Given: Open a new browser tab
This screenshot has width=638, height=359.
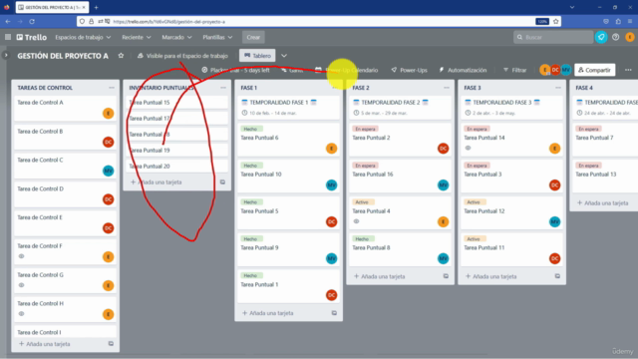Looking at the screenshot, I should click(96, 7).
